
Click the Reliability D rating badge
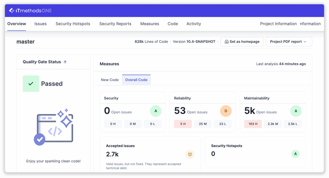[x=226, y=111]
